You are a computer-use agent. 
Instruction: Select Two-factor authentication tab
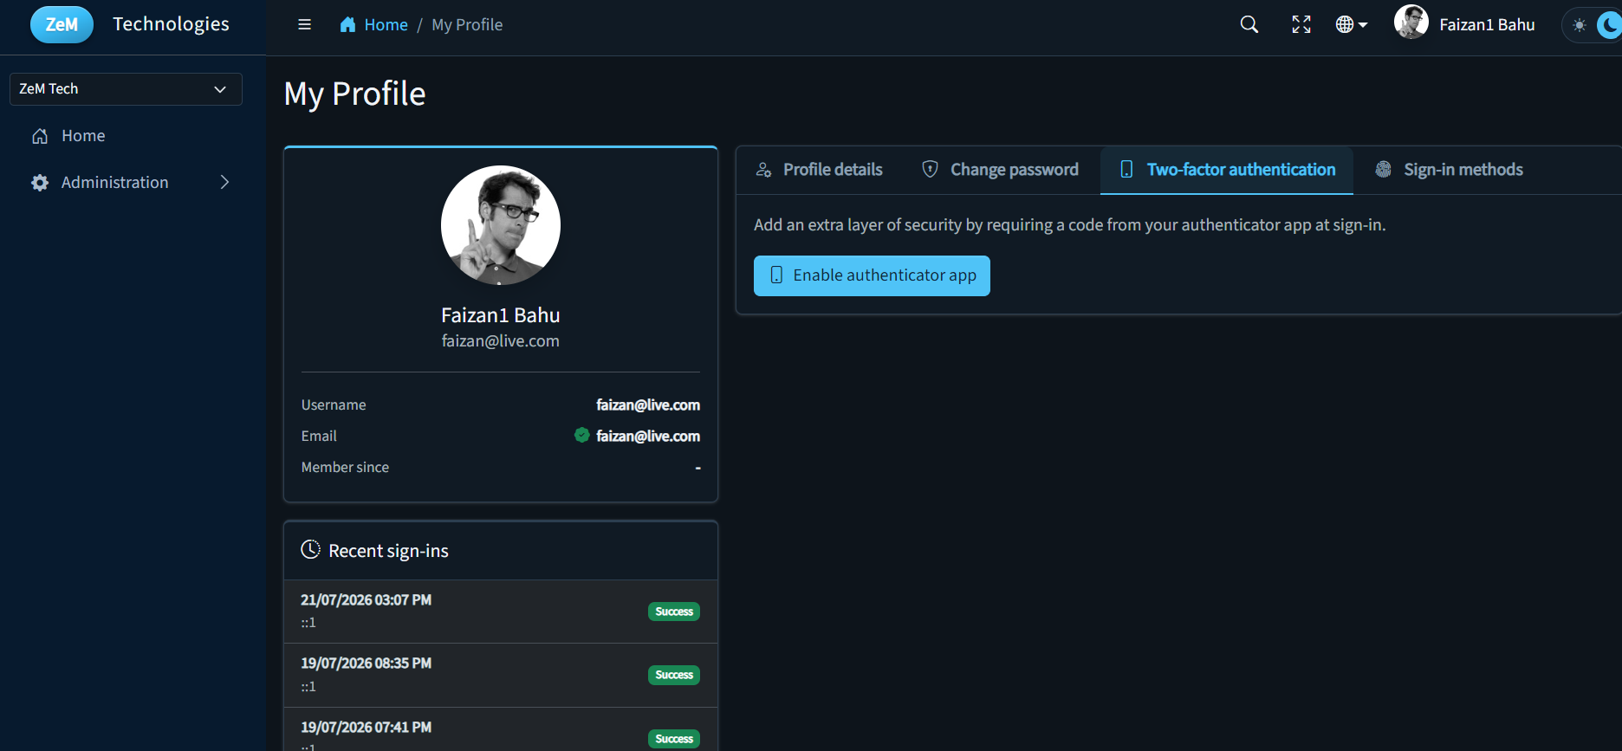1227,170
